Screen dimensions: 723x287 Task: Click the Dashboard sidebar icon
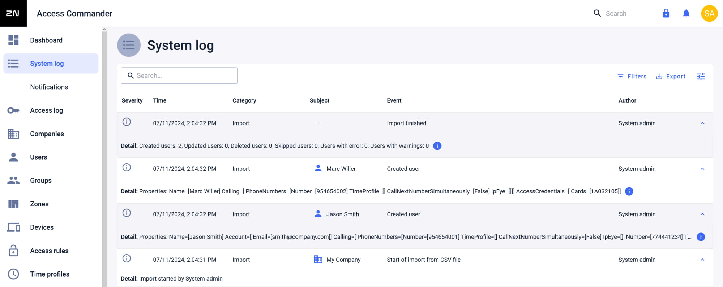[x=13, y=40]
